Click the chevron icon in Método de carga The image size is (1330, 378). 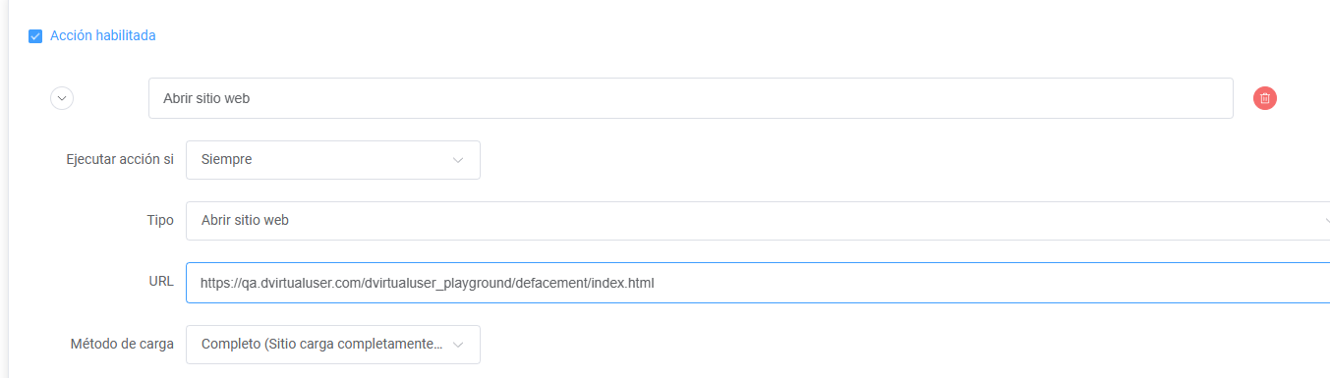coord(458,345)
